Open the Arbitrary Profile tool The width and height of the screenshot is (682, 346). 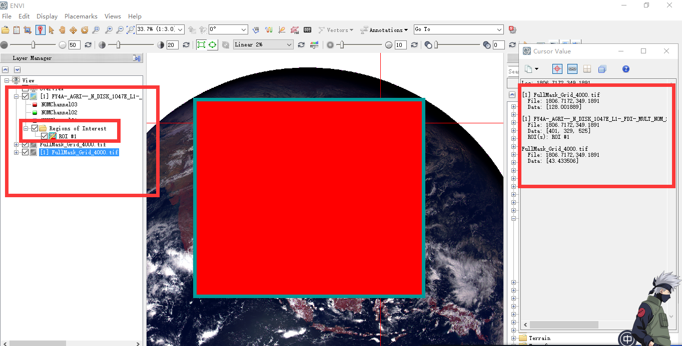[282, 30]
